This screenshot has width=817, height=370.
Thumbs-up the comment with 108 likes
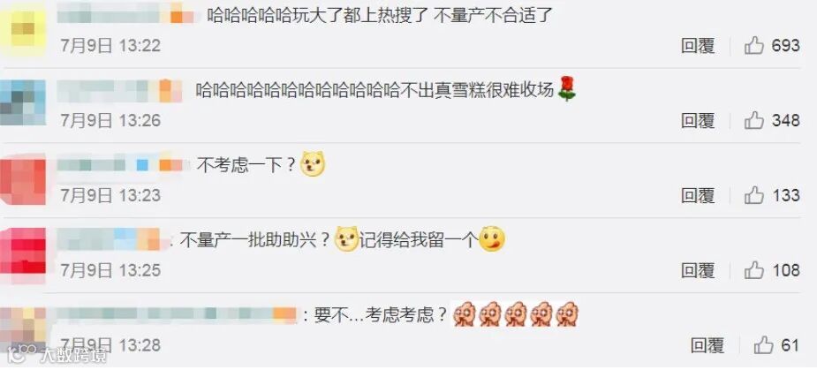pos(753,270)
